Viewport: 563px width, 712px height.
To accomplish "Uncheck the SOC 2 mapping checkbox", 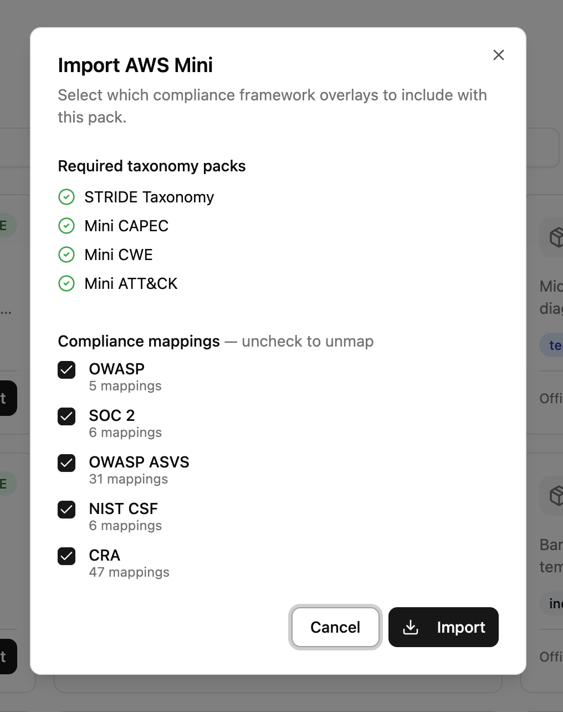I will point(66,416).
